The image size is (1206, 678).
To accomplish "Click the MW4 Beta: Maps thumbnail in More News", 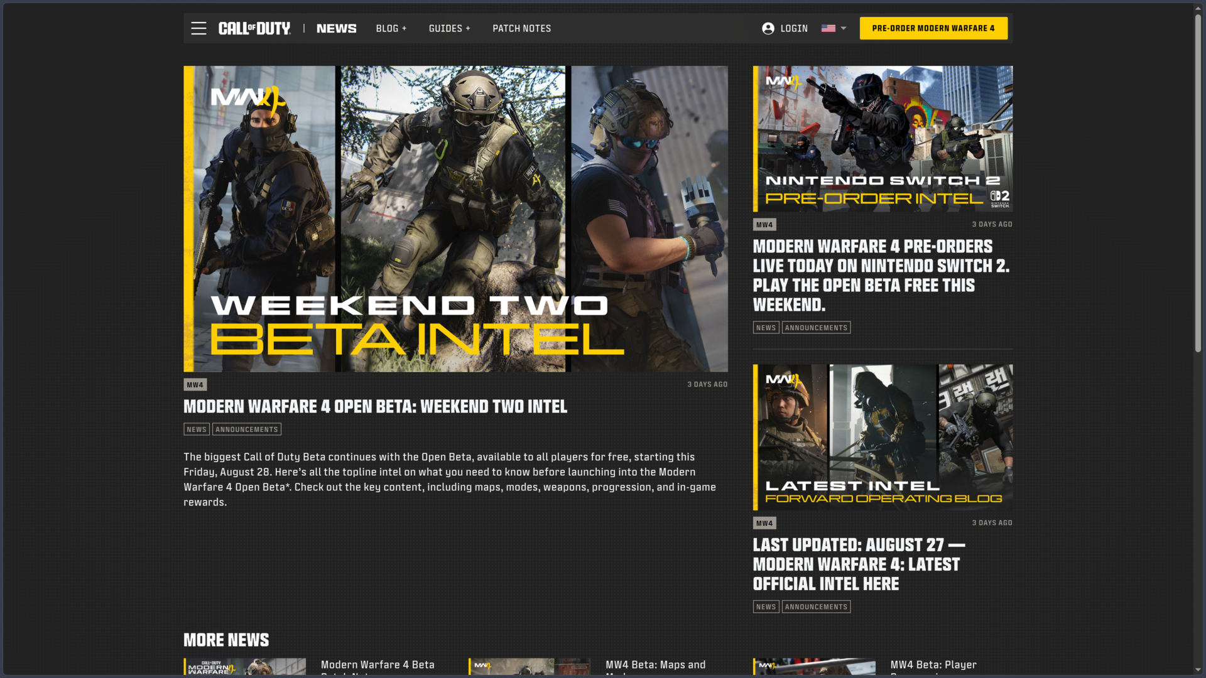I will pos(530,667).
